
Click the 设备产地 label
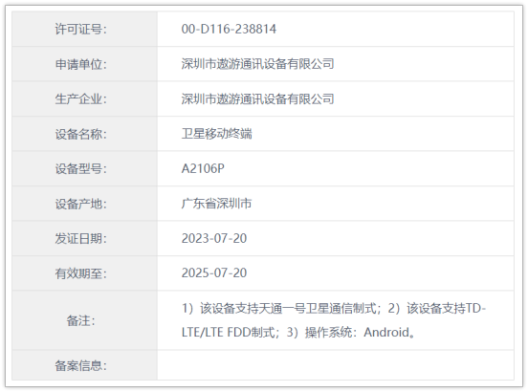pos(80,204)
